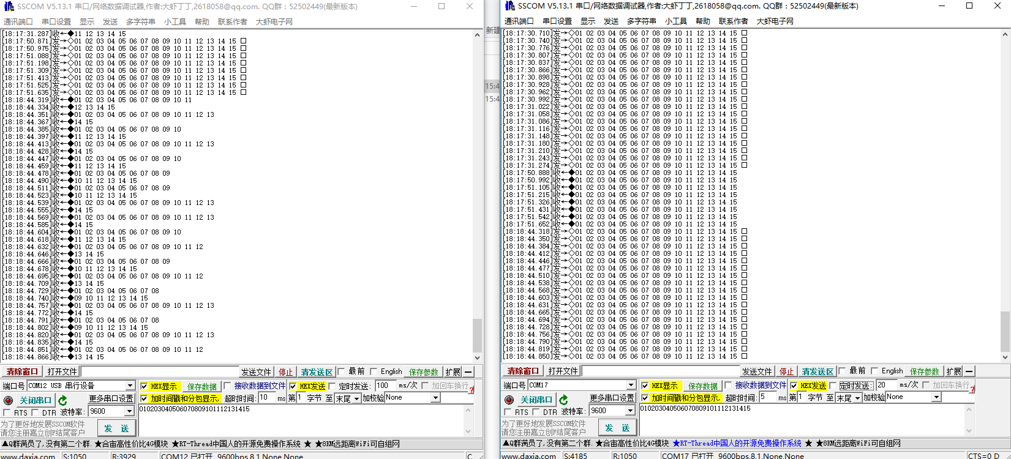
Task: Check the English option in COM17 window
Action: pyautogui.click(x=874, y=371)
